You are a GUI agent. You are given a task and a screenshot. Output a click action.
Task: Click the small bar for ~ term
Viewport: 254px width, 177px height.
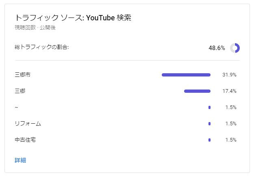click(x=209, y=107)
